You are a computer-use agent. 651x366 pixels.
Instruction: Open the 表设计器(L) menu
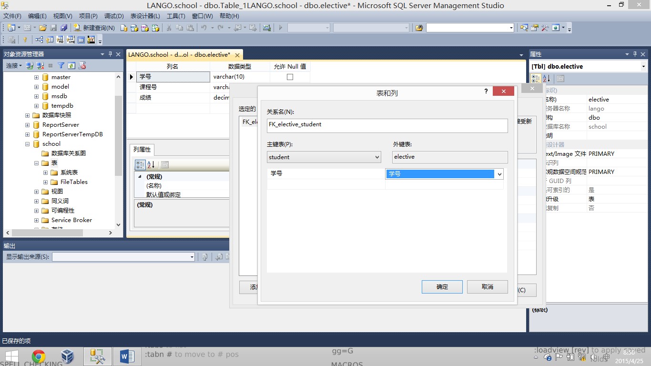(x=145, y=16)
